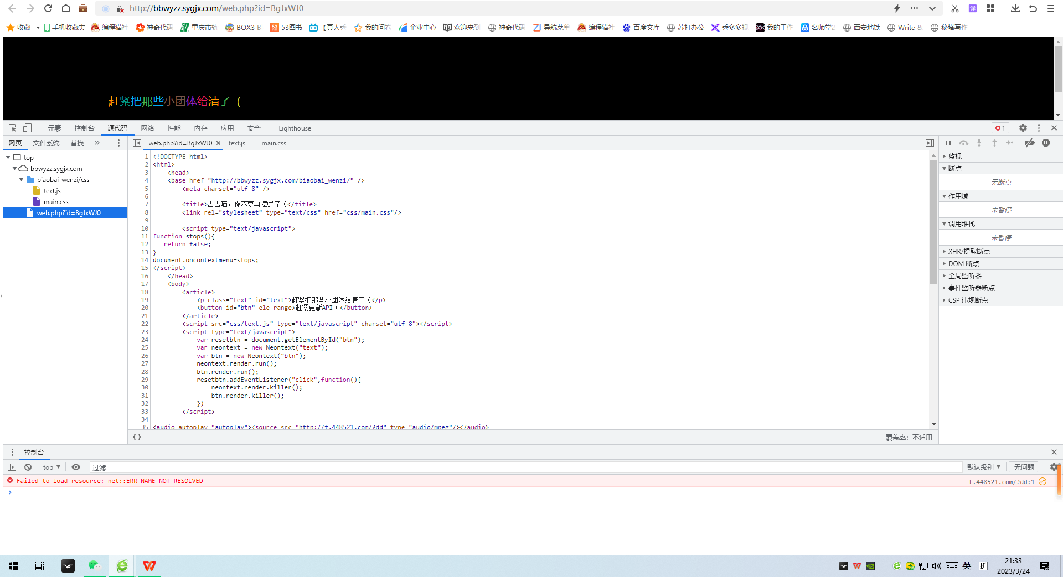
Task: Click the browser back arrow
Action: pos(12,8)
